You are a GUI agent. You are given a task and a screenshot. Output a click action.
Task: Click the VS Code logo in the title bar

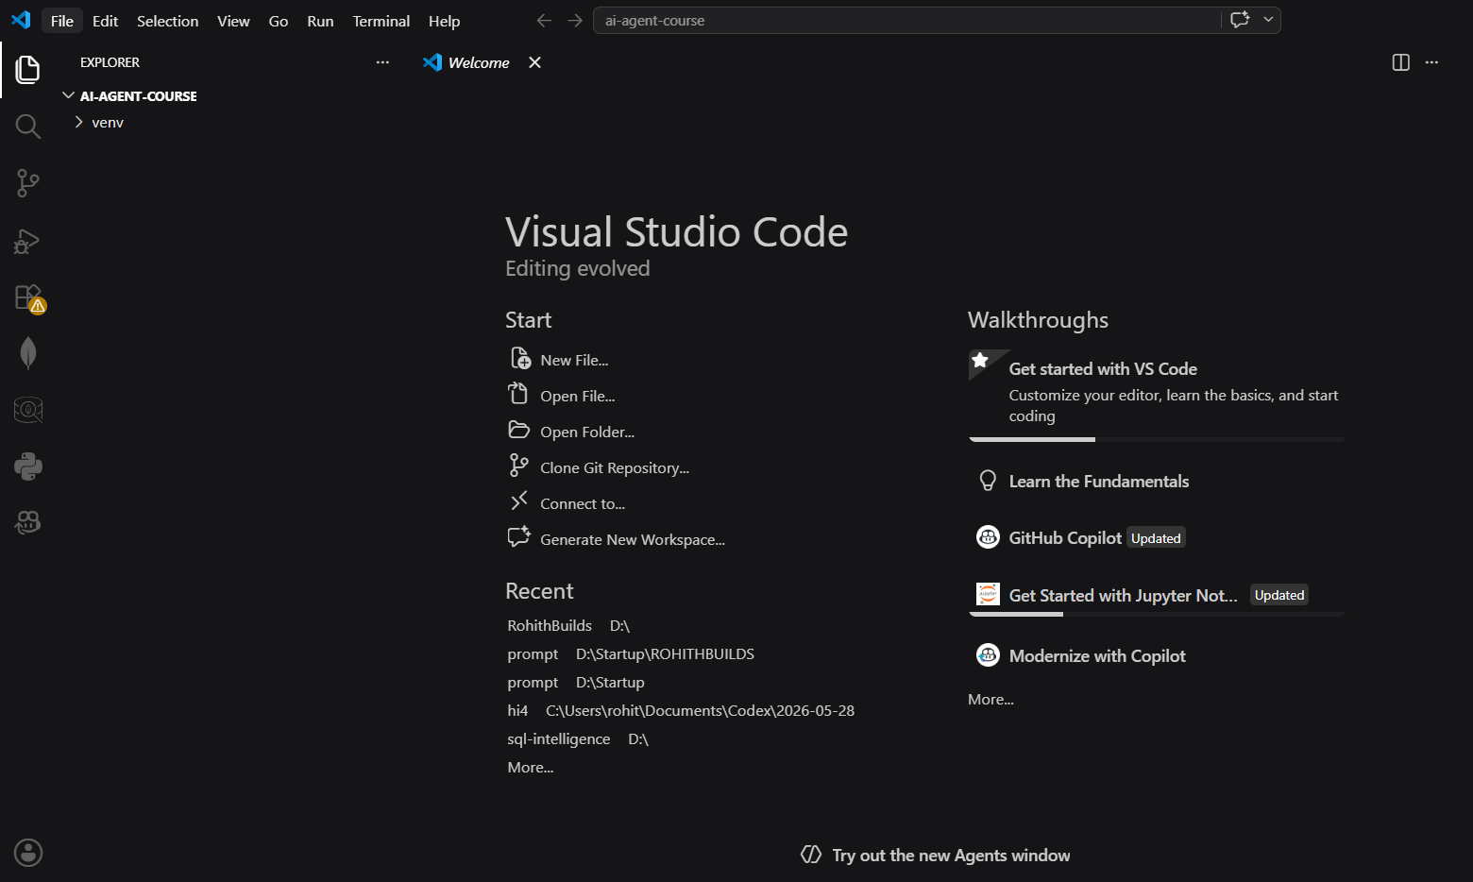pos(21,20)
